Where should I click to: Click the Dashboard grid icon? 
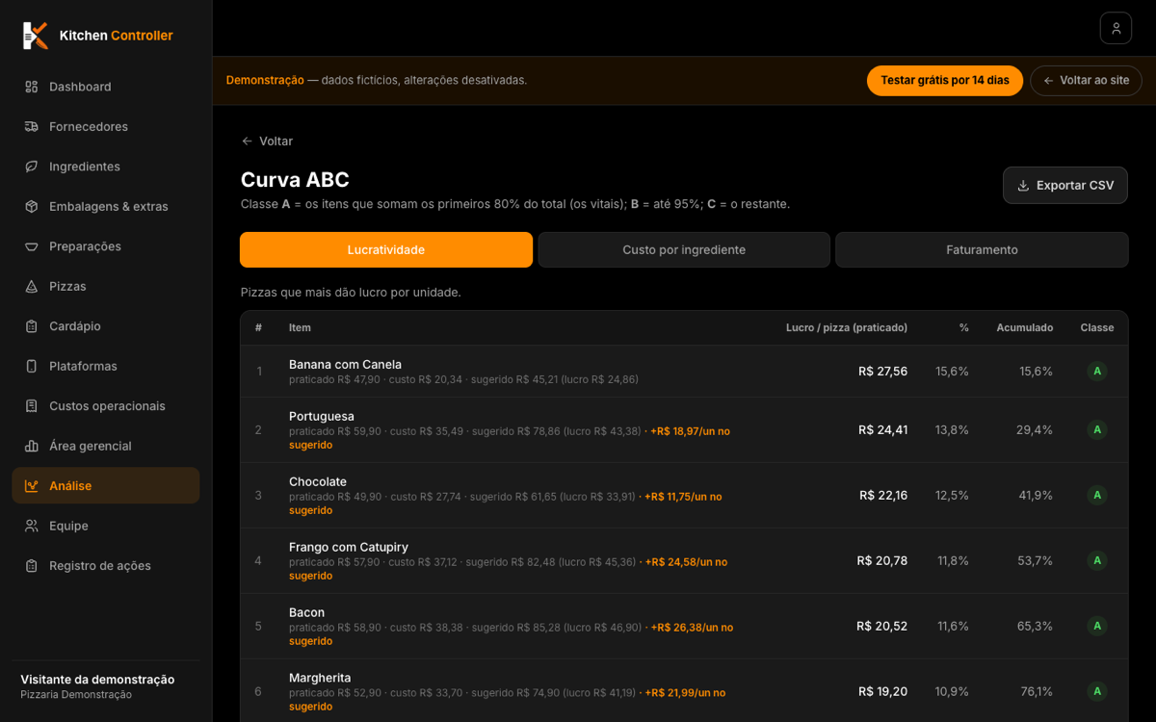[x=32, y=87]
